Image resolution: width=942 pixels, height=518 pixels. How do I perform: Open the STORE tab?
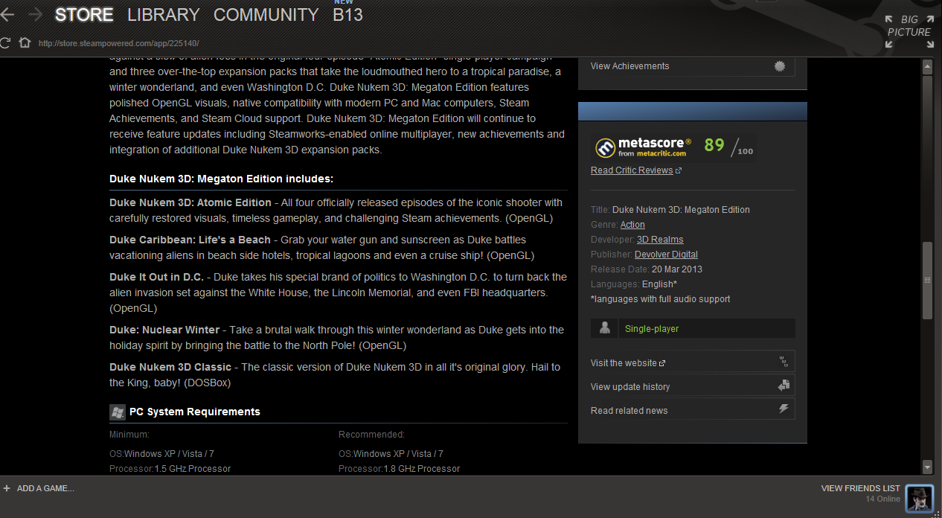(84, 15)
